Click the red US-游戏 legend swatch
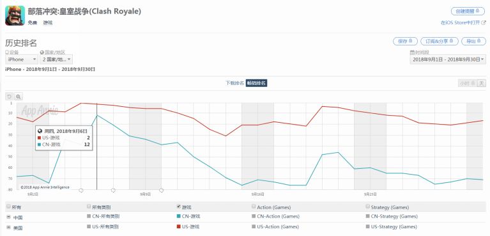The image size is (490, 236). [x=178, y=226]
